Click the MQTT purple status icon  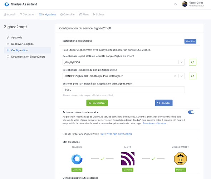pos(128,159)
